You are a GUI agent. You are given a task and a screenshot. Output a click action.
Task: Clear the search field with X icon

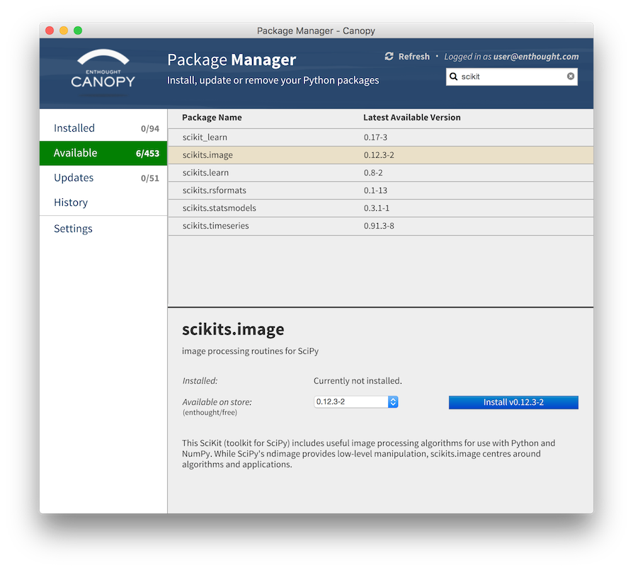[x=571, y=76]
